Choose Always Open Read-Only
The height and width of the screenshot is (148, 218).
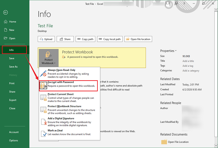click(70, 73)
